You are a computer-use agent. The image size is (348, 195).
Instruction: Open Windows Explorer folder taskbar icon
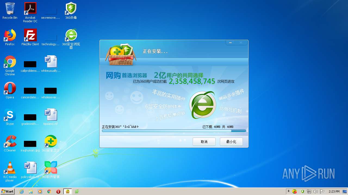click(x=31, y=191)
